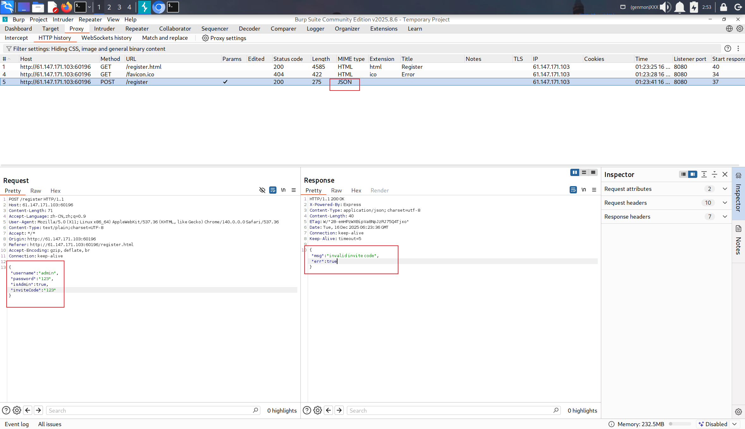The image size is (745, 429).
Task: Click the filter funnel icon
Action: click(9, 49)
